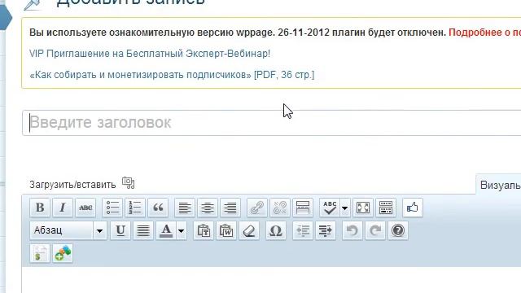521x293 pixels.
Task: Insert the More tag
Action: tap(303, 208)
